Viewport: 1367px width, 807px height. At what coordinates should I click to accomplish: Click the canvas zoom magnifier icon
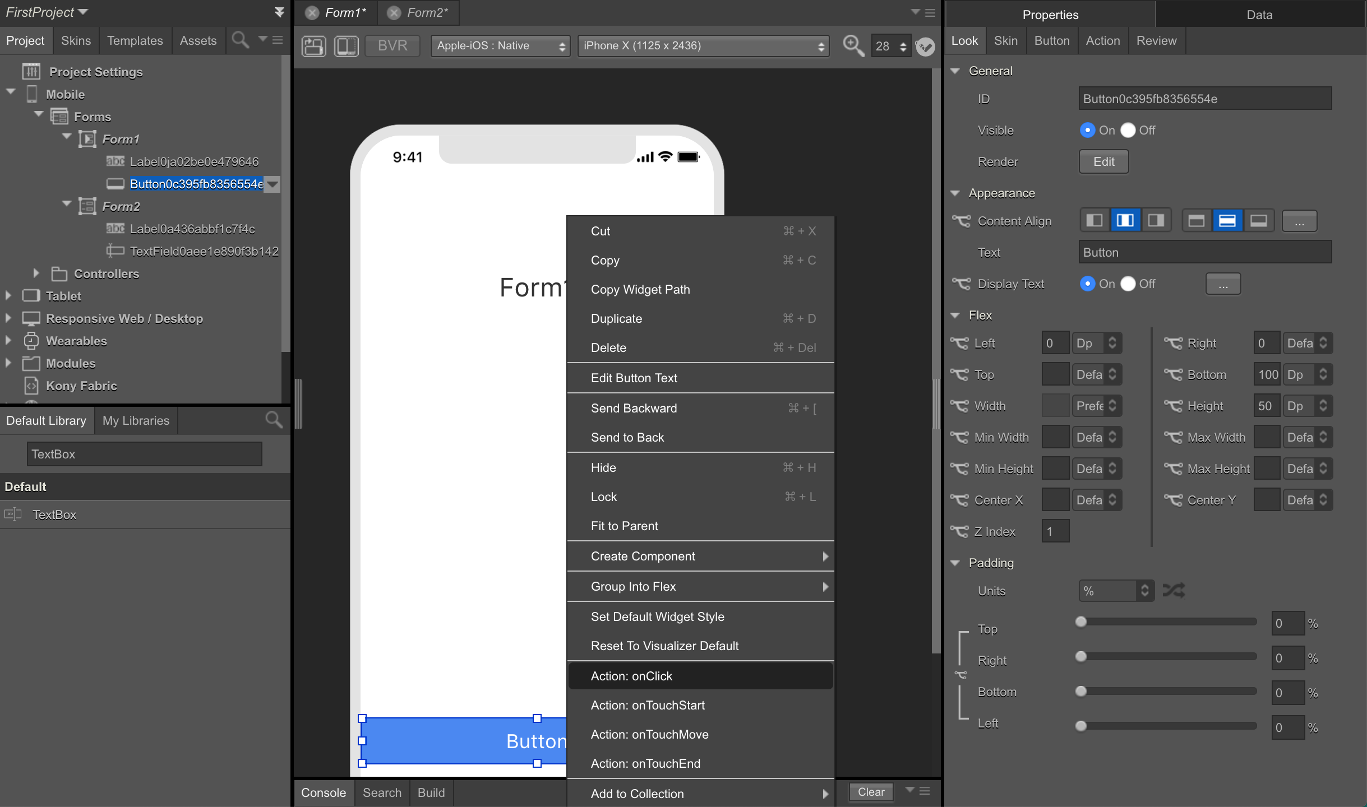click(x=853, y=45)
